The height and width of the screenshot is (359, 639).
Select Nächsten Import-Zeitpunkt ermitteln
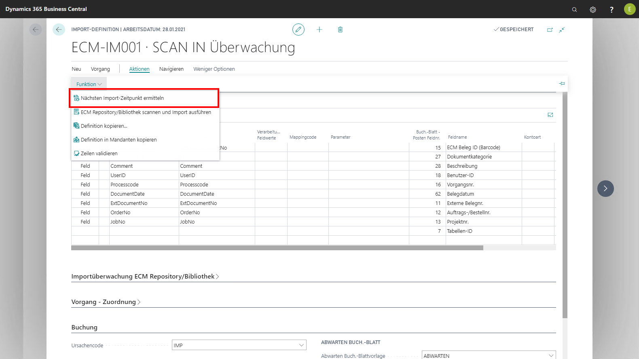click(x=122, y=98)
